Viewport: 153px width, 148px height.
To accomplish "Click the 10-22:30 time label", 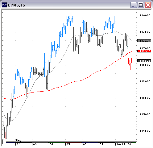I will point(124,144).
